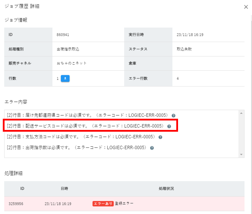Click the job ID value 860941
Viewport: 252px width, 214px height.
(x=63, y=35)
